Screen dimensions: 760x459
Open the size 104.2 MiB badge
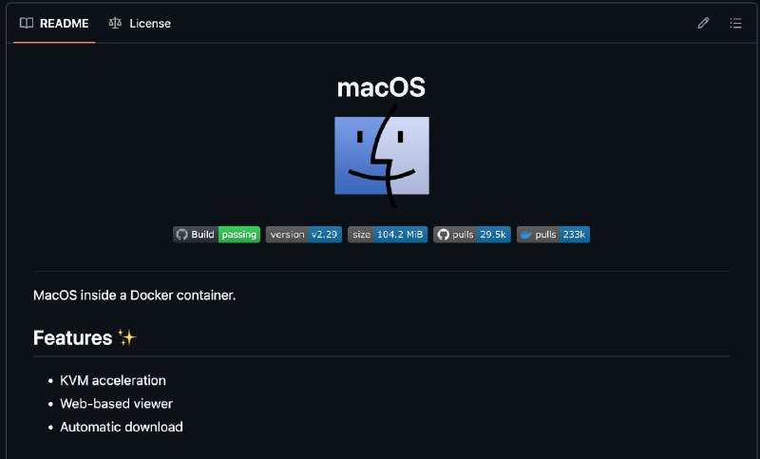[388, 235]
